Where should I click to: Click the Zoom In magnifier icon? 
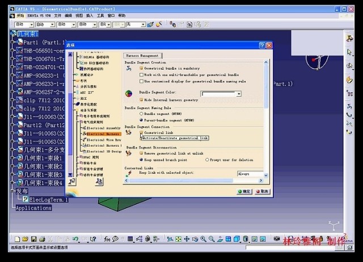(x=203, y=239)
